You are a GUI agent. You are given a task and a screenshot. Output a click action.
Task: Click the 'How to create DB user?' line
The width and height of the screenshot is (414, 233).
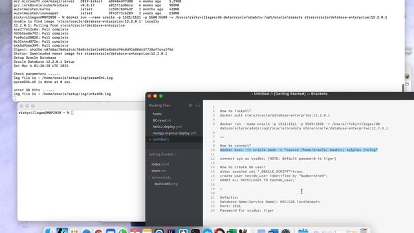(x=243, y=167)
